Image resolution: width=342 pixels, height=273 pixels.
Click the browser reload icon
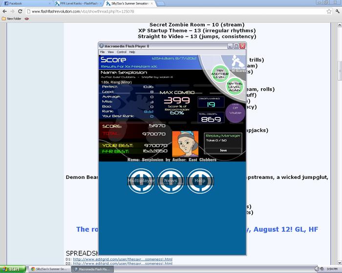(20, 11)
